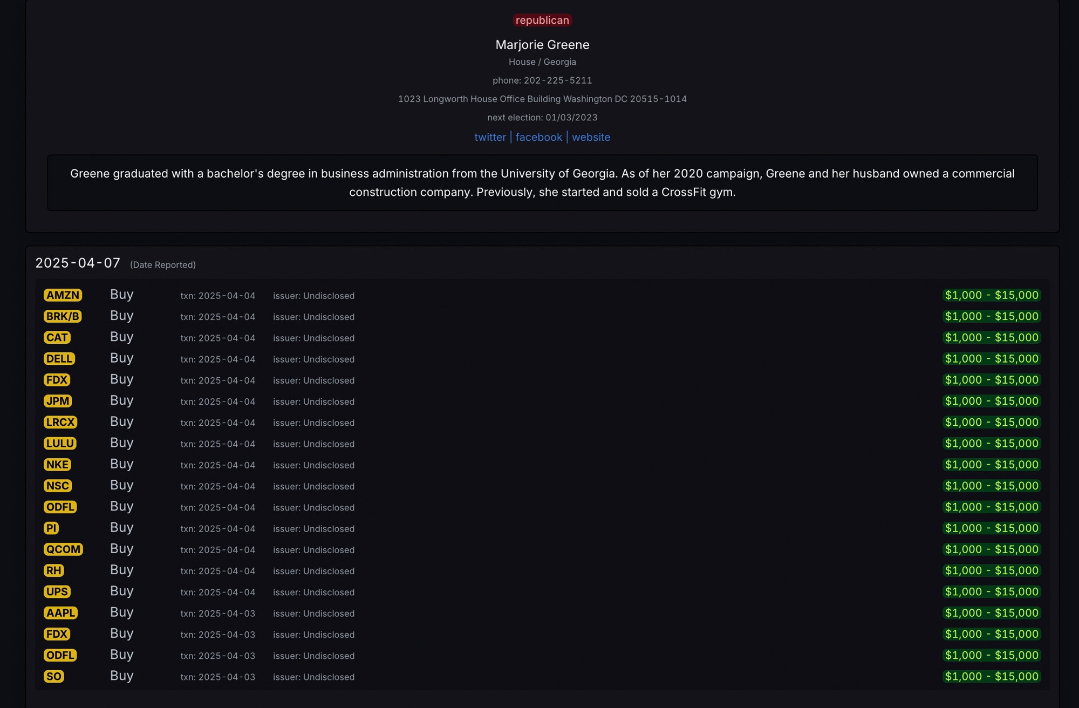This screenshot has width=1079, height=708.
Task: Click issuer Undisclosed in NSC row
Action: (313, 487)
